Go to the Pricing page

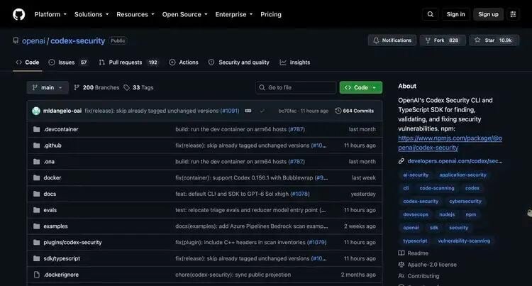click(271, 14)
